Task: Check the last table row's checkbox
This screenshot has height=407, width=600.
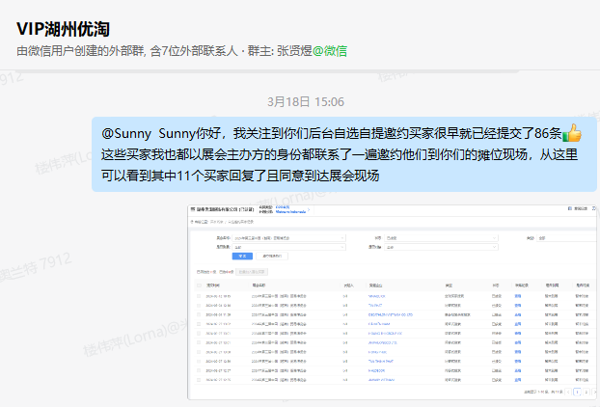Action: pos(198,380)
